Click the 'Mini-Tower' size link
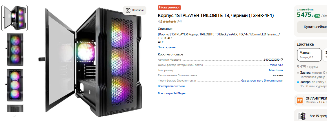The image size is (327, 121). (276, 70)
